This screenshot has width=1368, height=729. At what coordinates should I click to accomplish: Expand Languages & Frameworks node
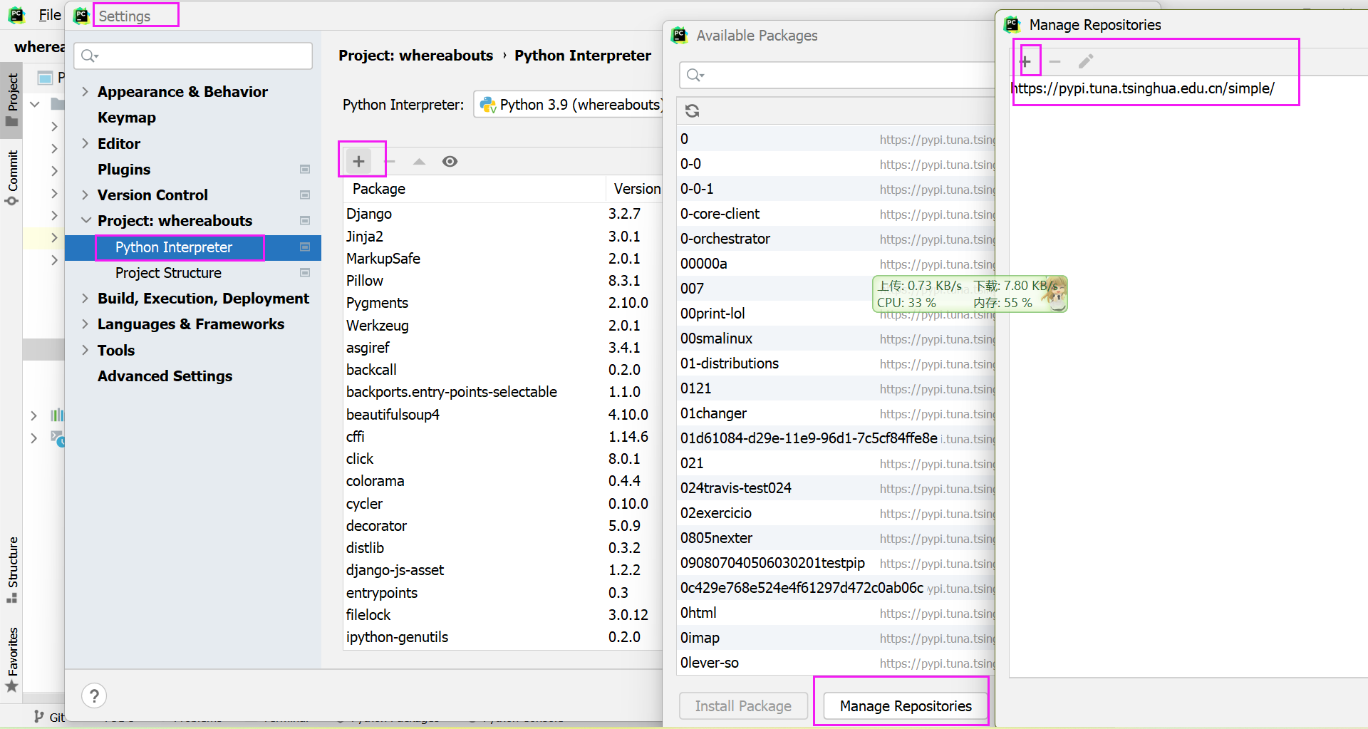coord(85,324)
